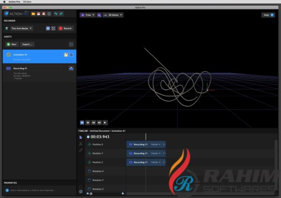The width and height of the screenshot is (281, 198).
Task: Select the timeline arrow pointer tool
Action: tap(81, 137)
